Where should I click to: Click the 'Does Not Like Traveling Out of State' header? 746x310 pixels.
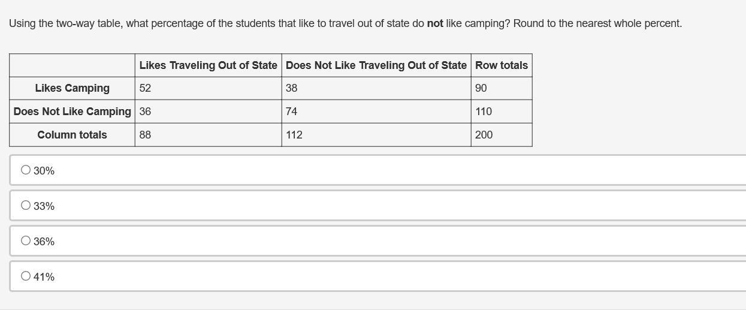click(x=376, y=65)
